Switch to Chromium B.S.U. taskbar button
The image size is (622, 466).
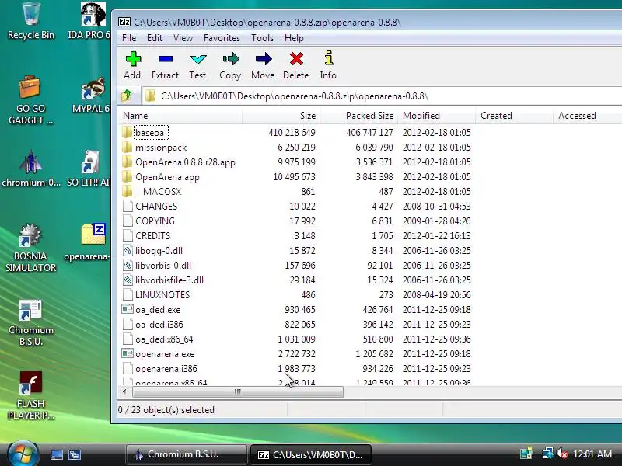(x=186, y=454)
